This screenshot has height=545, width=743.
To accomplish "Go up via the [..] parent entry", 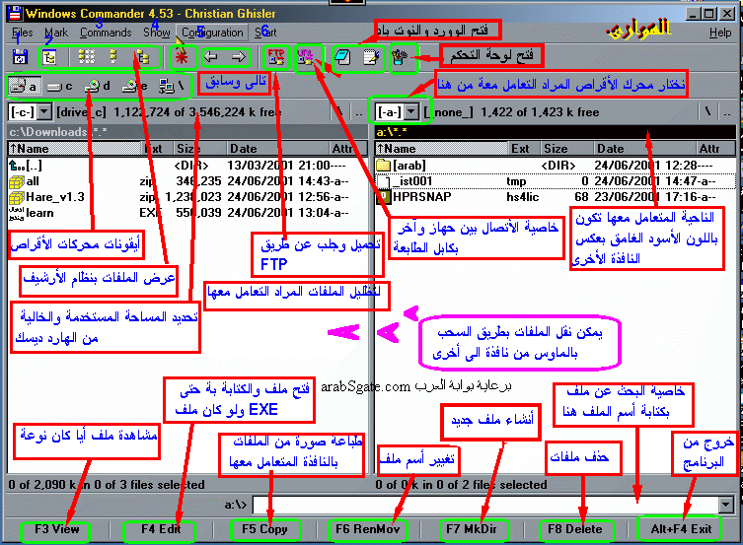I will (180, 166).
